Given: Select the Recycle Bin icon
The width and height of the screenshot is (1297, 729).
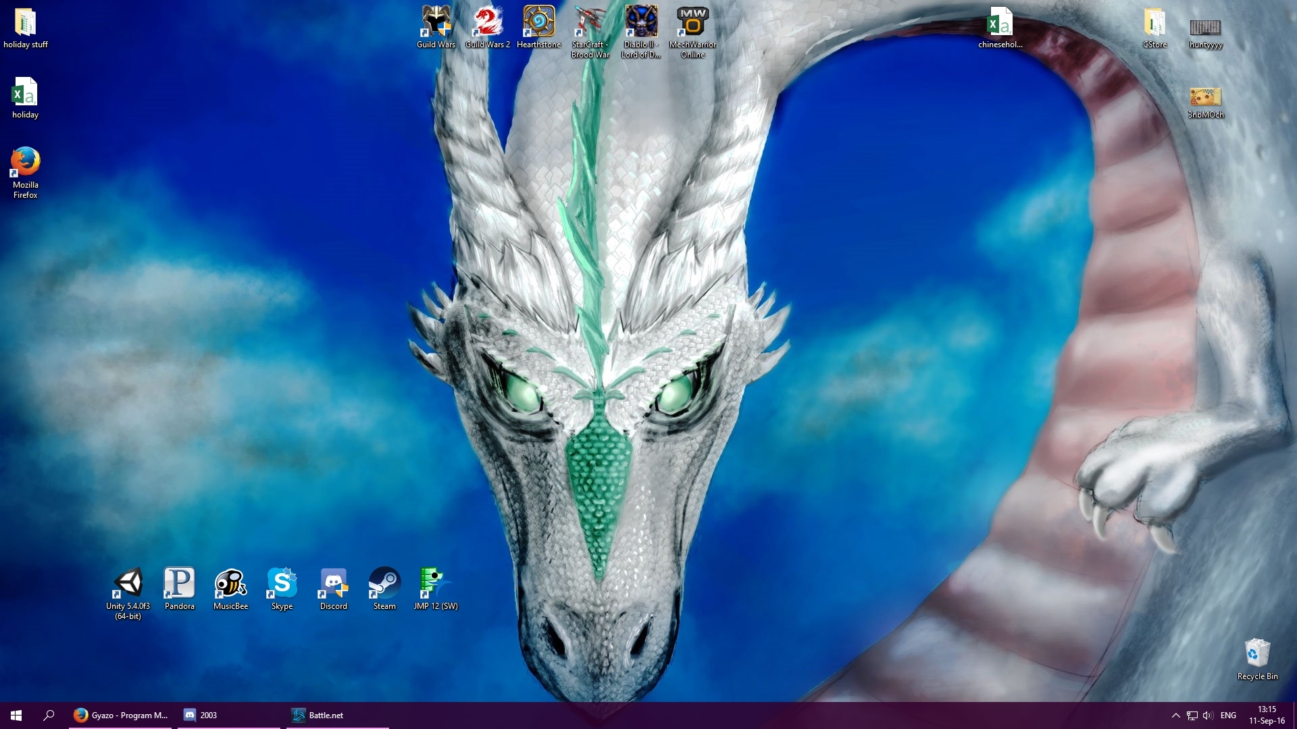Looking at the screenshot, I should 1257,653.
